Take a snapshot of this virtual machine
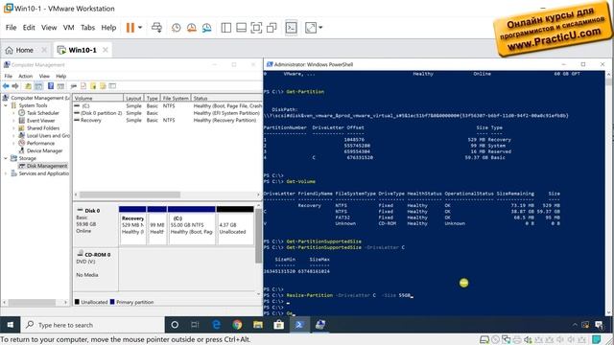The image size is (614, 345). 177,28
